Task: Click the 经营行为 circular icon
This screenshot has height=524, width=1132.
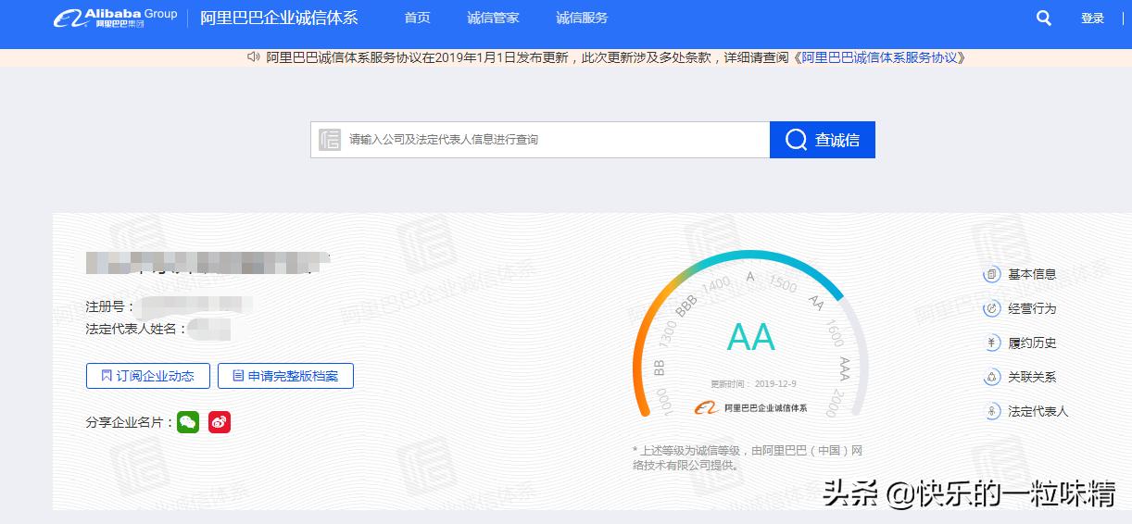Action: click(x=992, y=308)
